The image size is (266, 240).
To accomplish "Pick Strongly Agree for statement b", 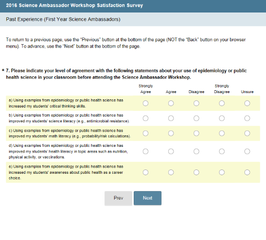I will click(145, 118).
